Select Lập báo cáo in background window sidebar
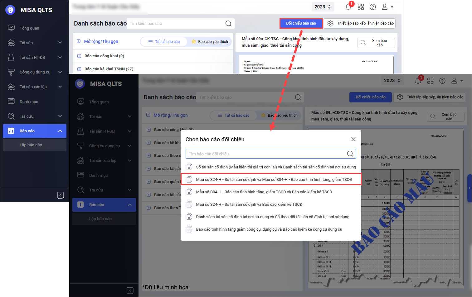 point(35,145)
